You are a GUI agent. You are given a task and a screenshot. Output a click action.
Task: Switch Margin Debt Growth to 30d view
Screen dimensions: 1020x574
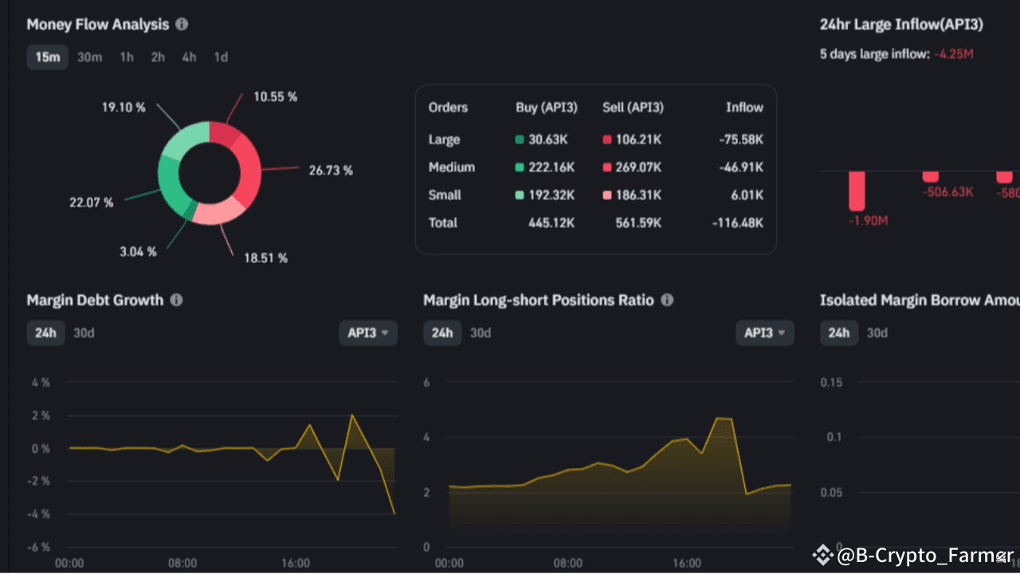(83, 333)
